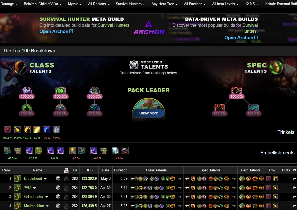297x210 pixels.
Task: Expand the dropdown arrow next to Brobinhood
Action: point(45,179)
